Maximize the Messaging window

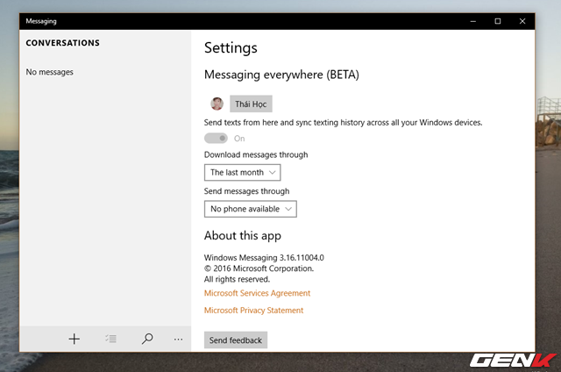(x=498, y=21)
